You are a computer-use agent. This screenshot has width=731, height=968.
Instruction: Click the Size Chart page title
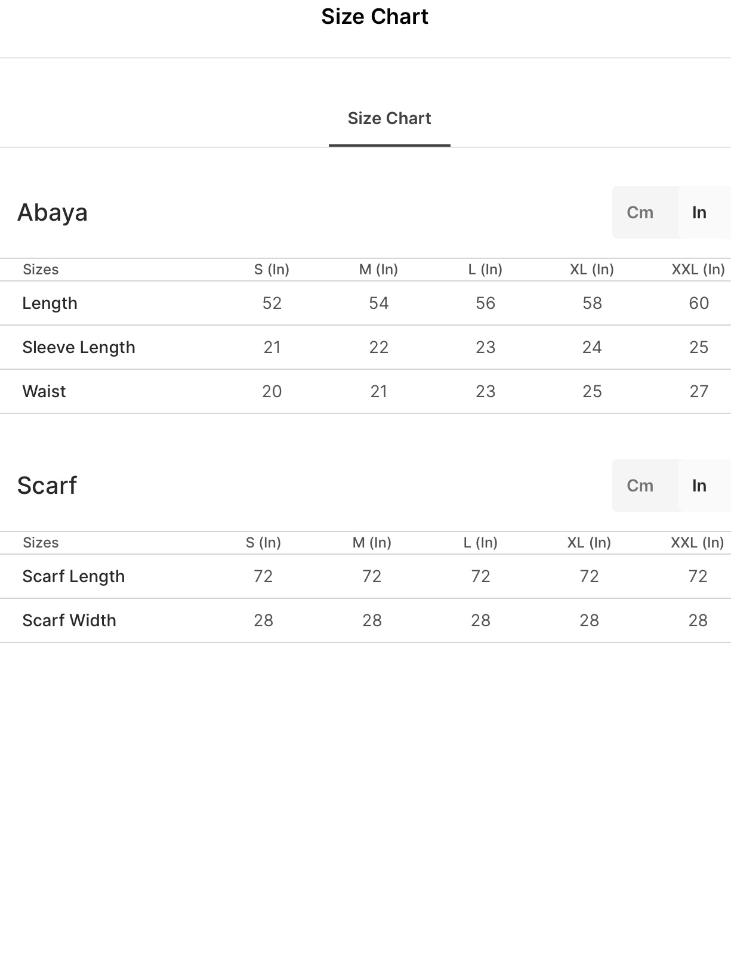pos(374,17)
